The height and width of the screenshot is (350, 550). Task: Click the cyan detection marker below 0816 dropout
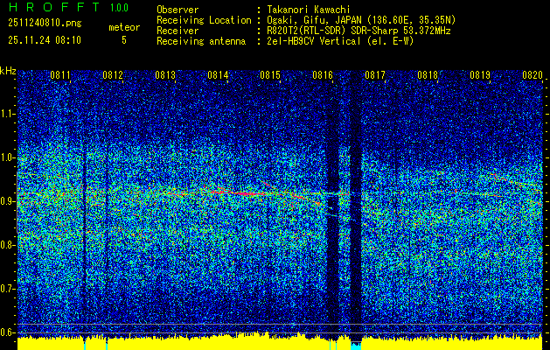click(x=356, y=346)
